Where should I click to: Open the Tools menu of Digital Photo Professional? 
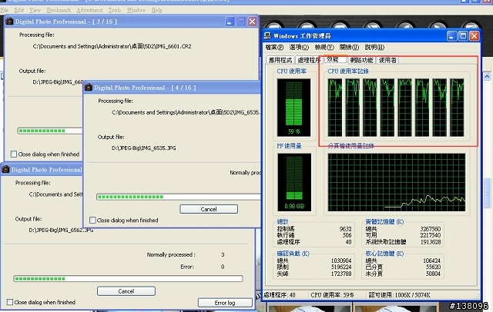115,10
